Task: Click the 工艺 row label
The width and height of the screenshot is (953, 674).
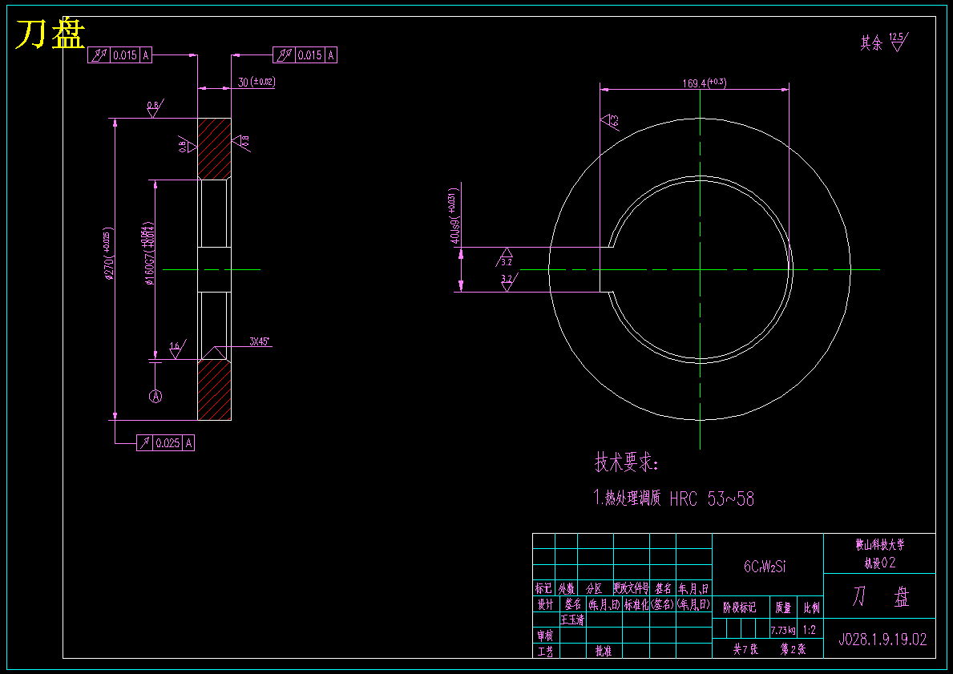Action: (545, 652)
